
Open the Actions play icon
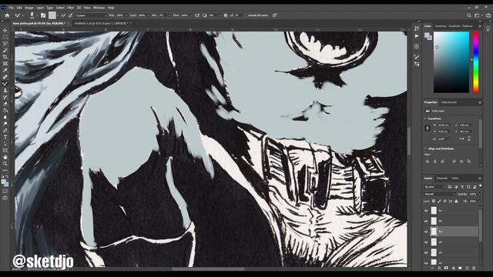point(417,36)
